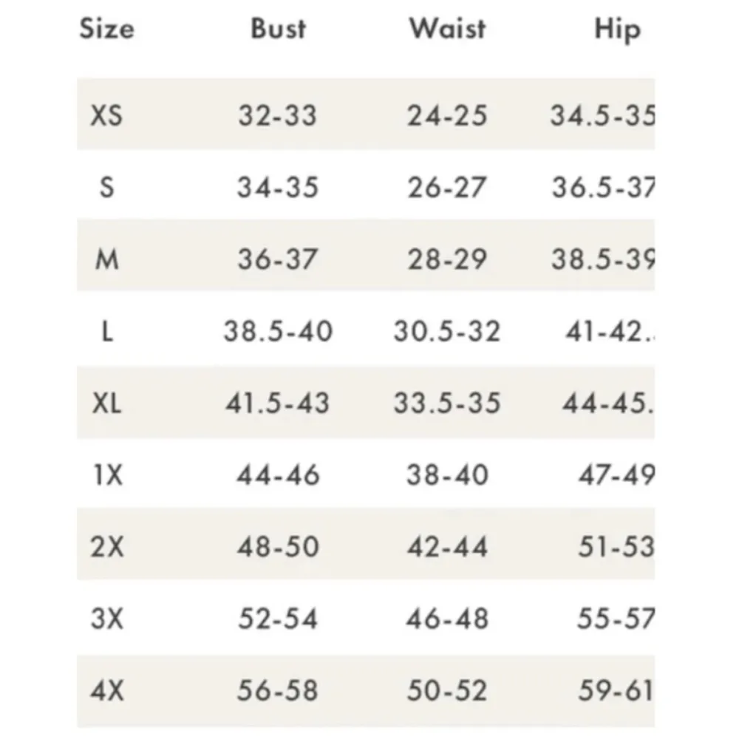Select the XL size row label
The image size is (739, 739).
(x=107, y=403)
